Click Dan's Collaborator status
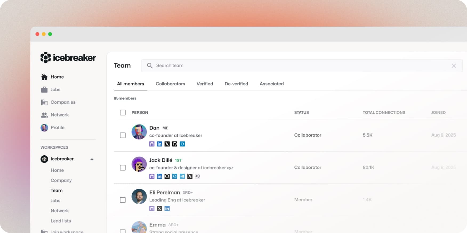This screenshot has height=233, width=467. point(308,135)
